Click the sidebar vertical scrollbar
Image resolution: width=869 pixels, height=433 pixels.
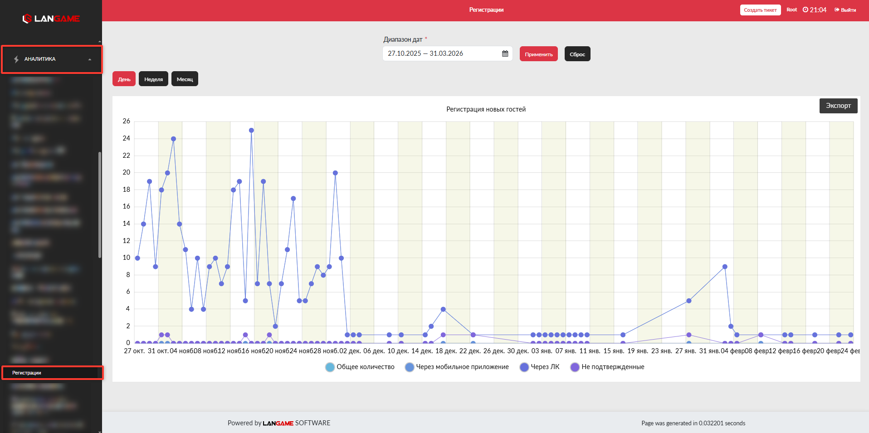coord(99,205)
